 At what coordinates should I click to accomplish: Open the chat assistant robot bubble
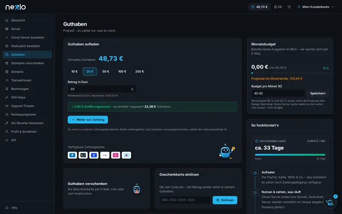pos(330,202)
